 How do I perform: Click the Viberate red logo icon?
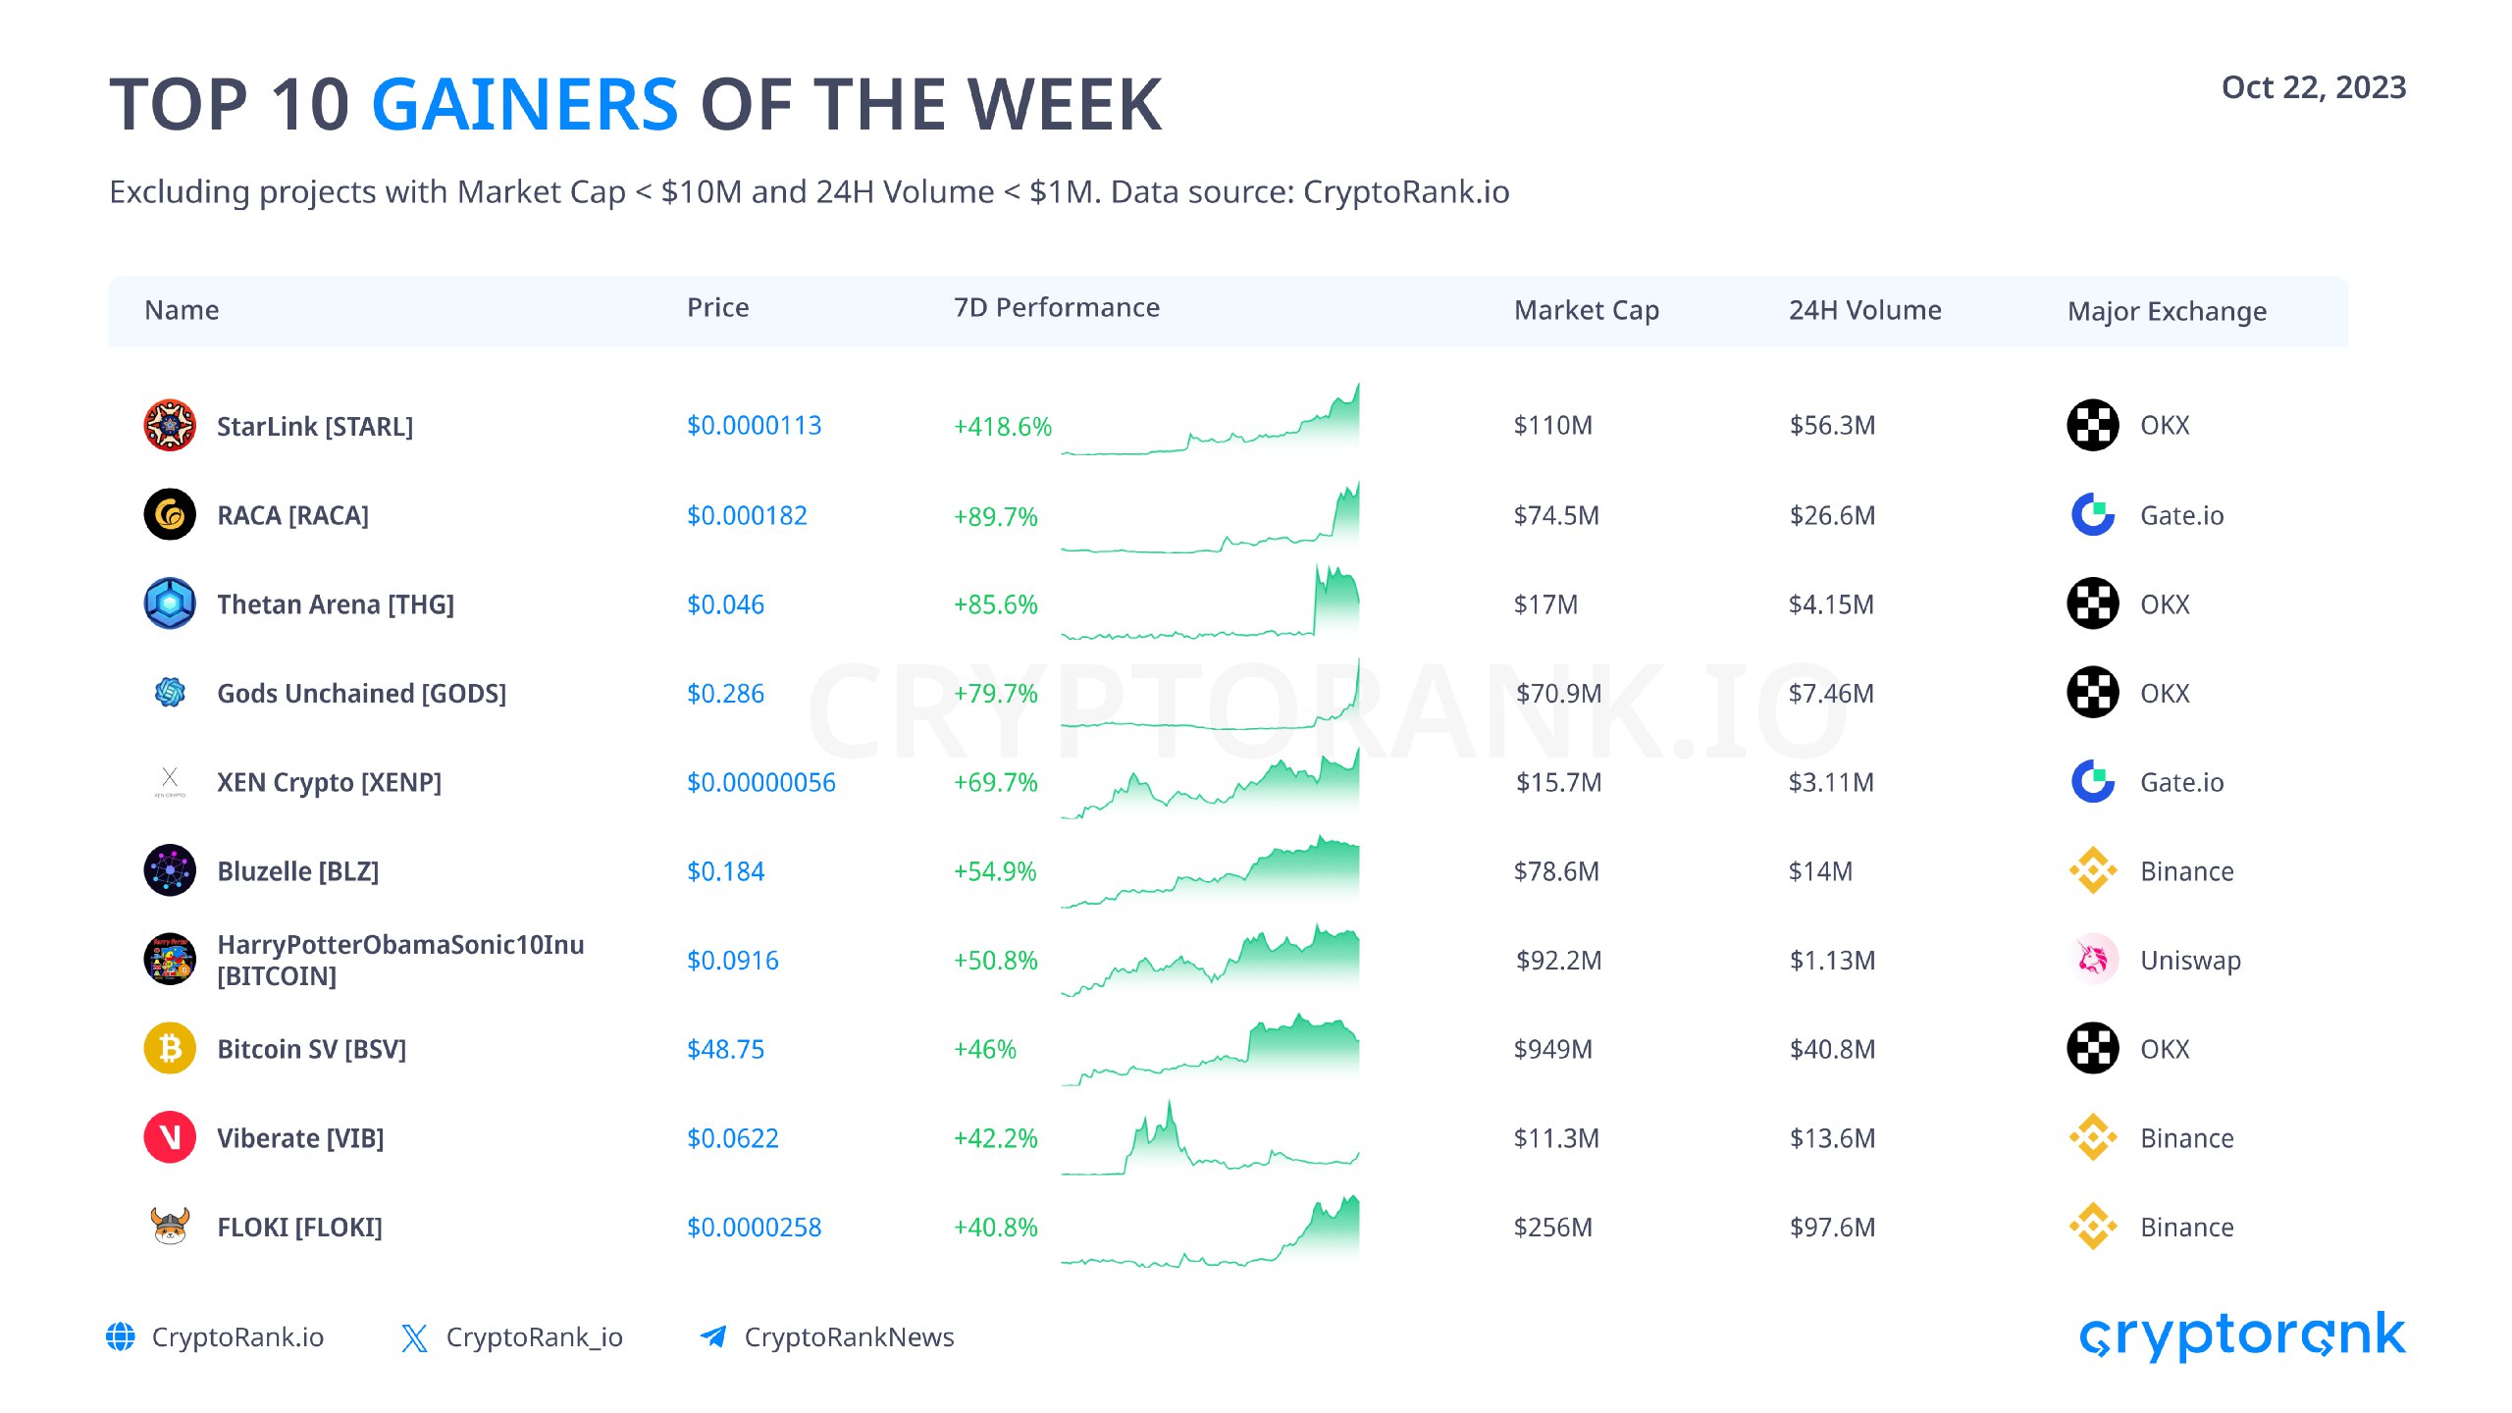(170, 1137)
